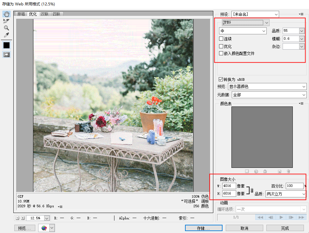
Task: Switch to the 原稿 (Original) tab
Action: (21, 14)
